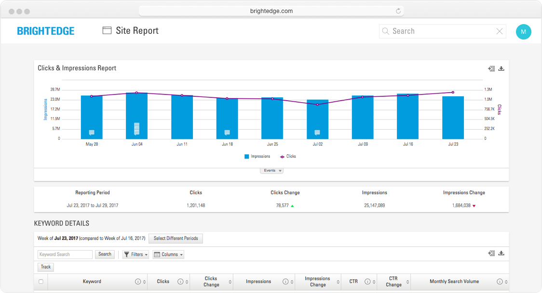The image size is (542, 293).
Task: Click the Site Report page title
Action: (x=137, y=31)
